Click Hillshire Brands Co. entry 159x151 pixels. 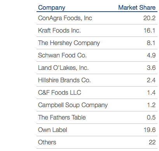coord(64,80)
